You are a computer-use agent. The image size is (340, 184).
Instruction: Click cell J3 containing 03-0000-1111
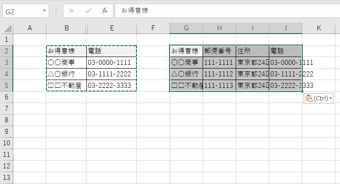(286, 63)
